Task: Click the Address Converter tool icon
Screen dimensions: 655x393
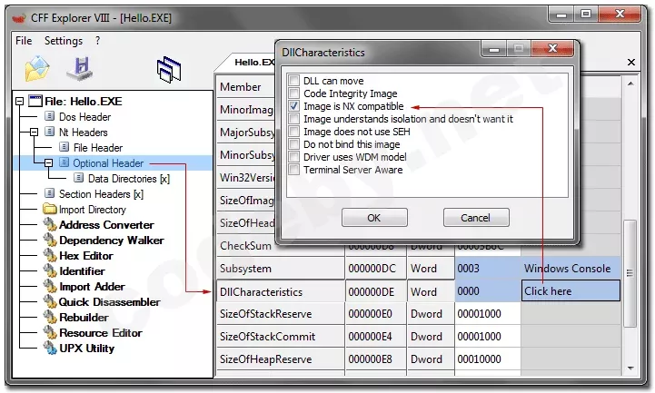Action: click(50, 224)
